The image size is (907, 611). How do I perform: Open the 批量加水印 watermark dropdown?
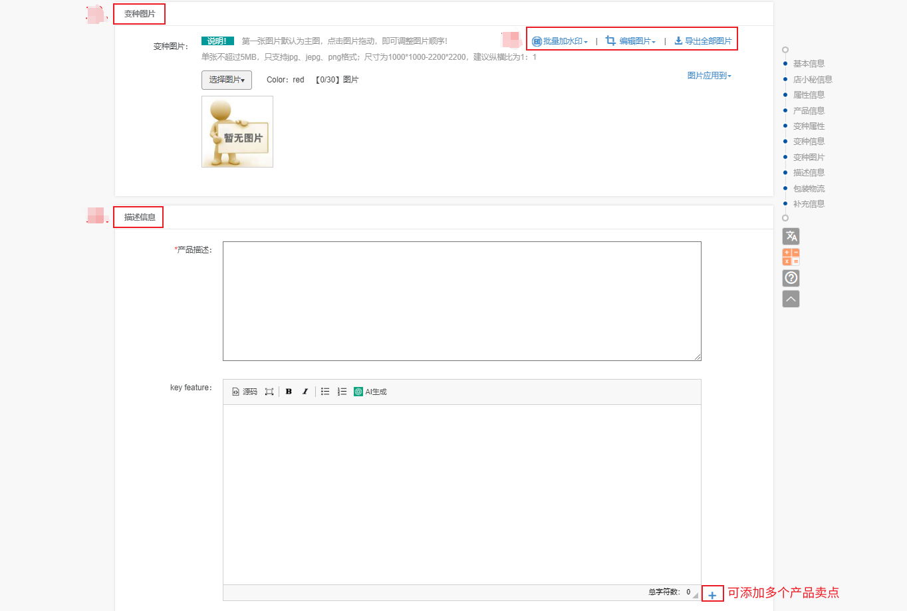tap(560, 41)
